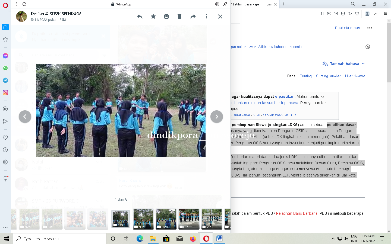This screenshot has height=244, width=391.
Task: Expand the Tambah bahasa dropdown
Action: [x=343, y=64]
